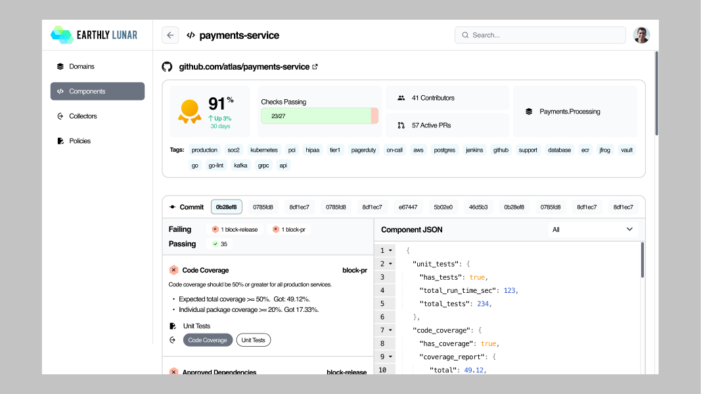
Task: Click the 35 passing chip
Action: coord(220,244)
